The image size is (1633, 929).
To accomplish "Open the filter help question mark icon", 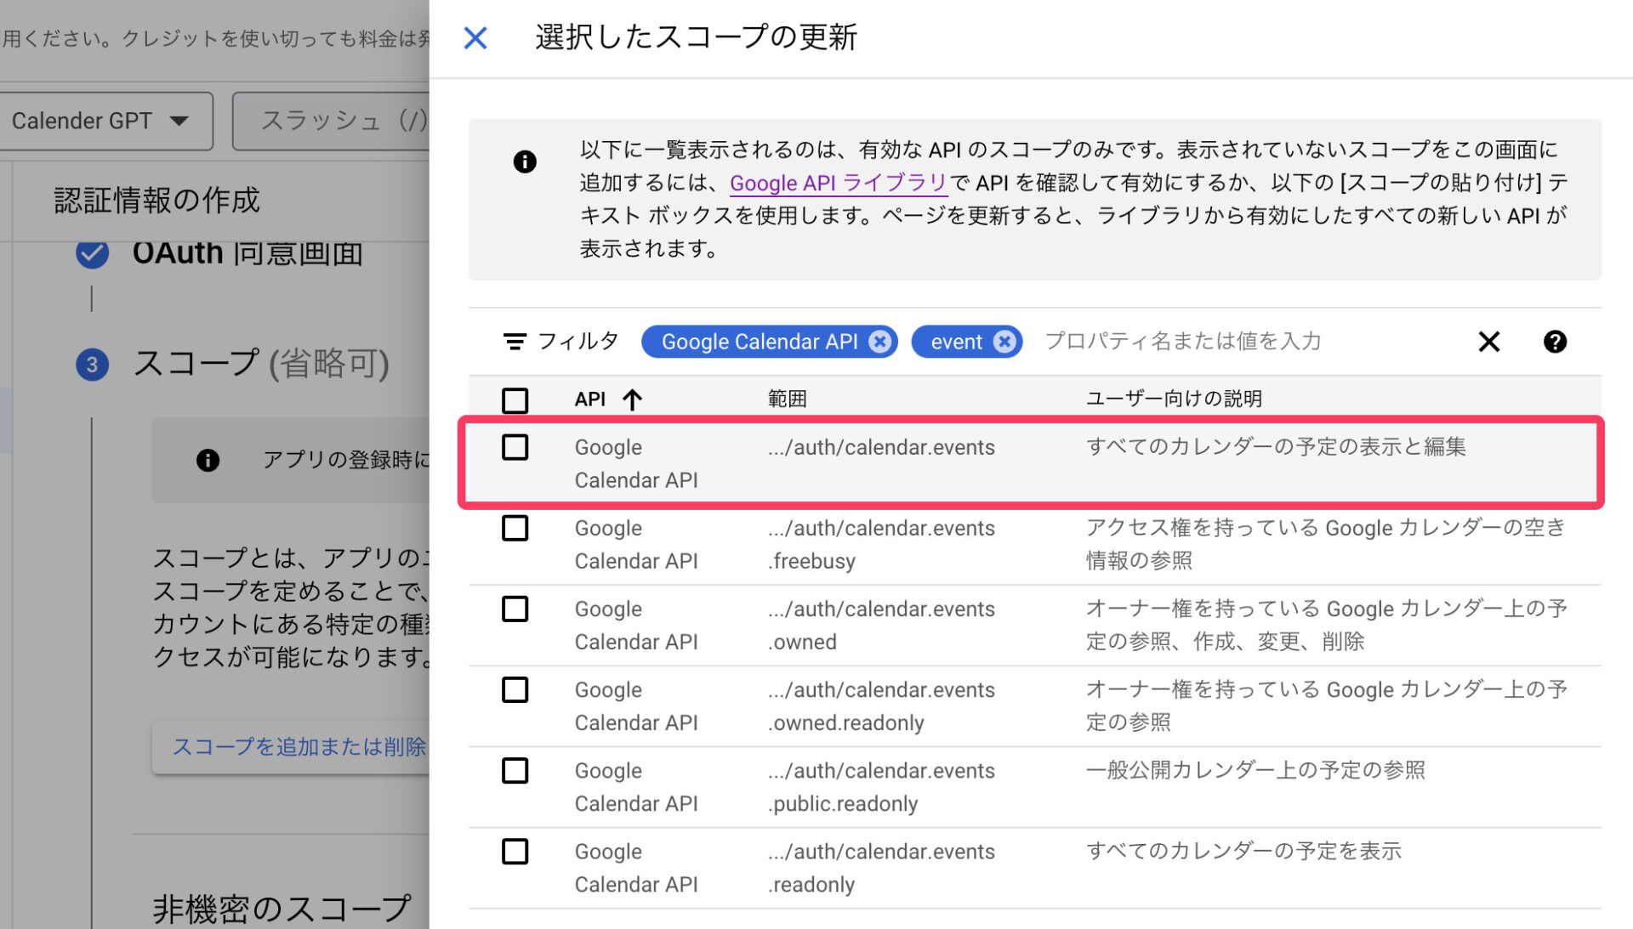I will pos(1555,342).
